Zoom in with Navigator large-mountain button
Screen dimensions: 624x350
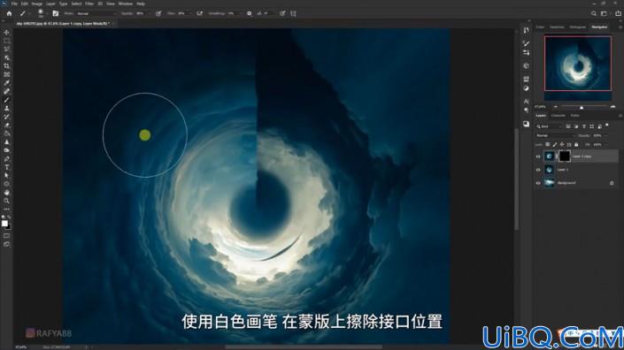[x=612, y=107]
